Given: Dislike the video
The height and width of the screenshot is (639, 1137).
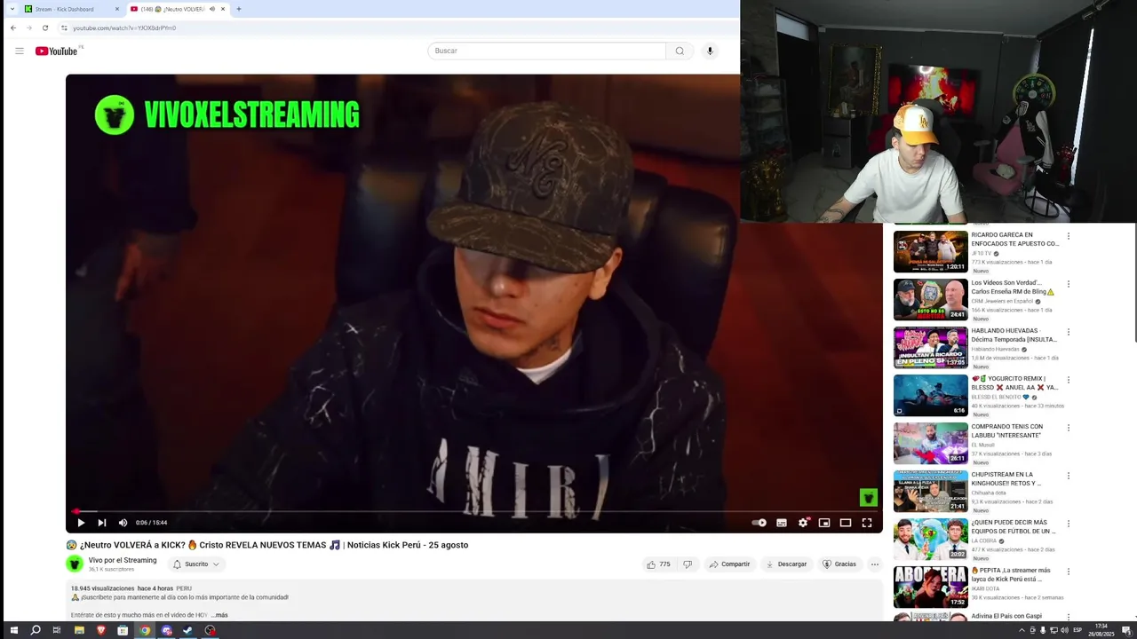Looking at the screenshot, I should [x=687, y=564].
